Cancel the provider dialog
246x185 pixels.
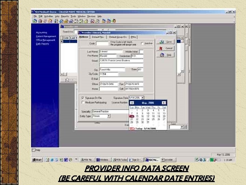[165, 48]
